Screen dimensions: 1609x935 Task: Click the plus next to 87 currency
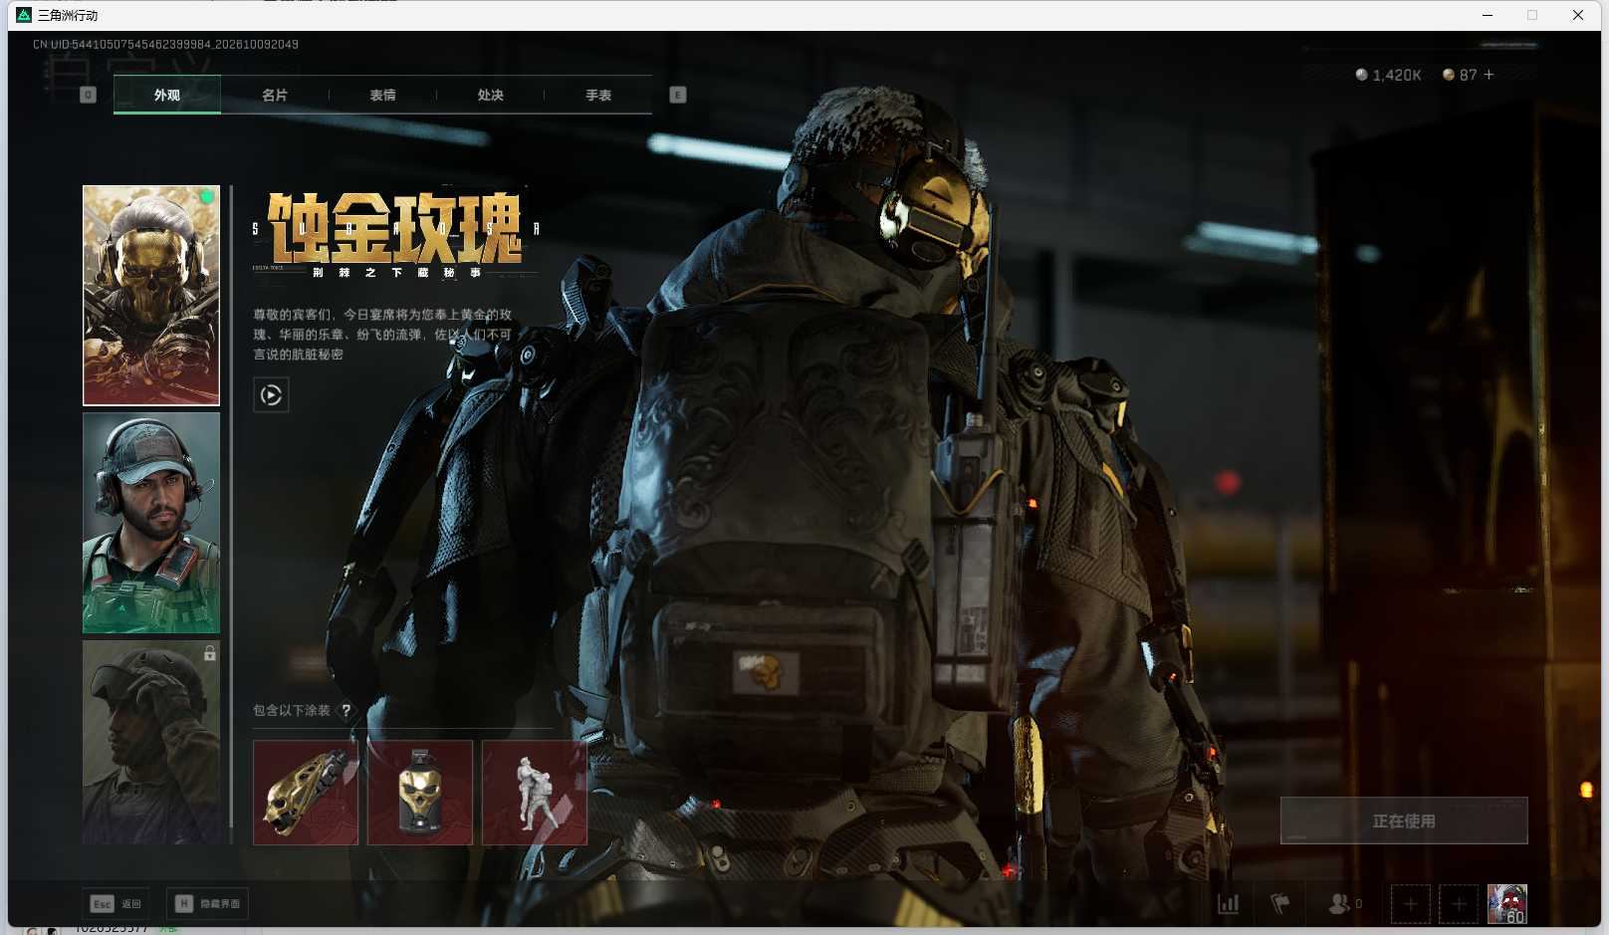tap(1489, 75)
